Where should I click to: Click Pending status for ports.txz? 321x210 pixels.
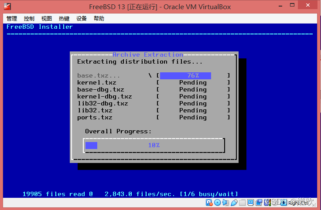click(193, 117)
